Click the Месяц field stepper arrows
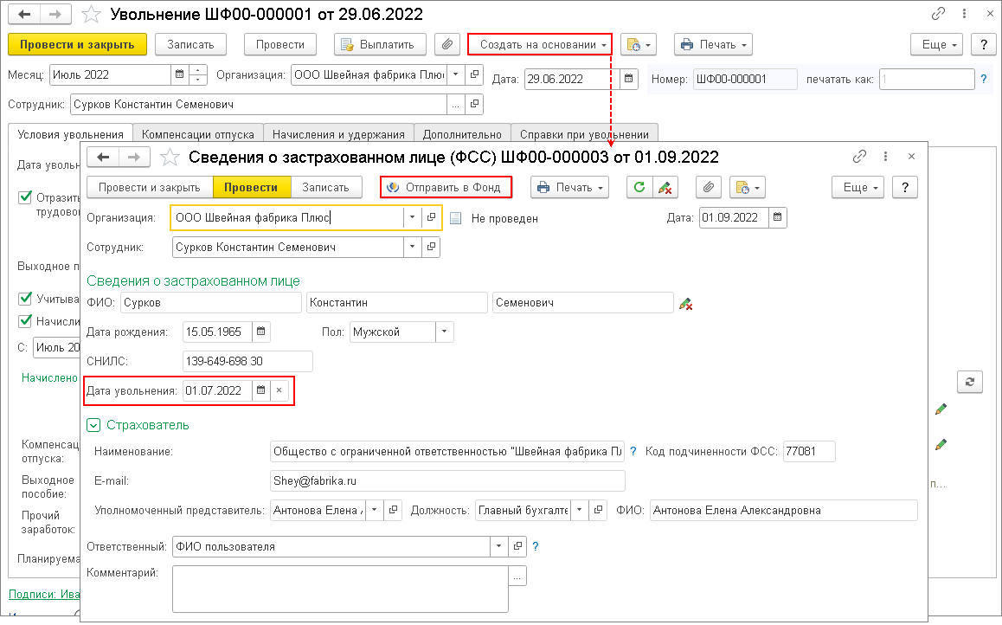Image resolution: width=1002 pixels, height=625 pixels. coord(198,74)
